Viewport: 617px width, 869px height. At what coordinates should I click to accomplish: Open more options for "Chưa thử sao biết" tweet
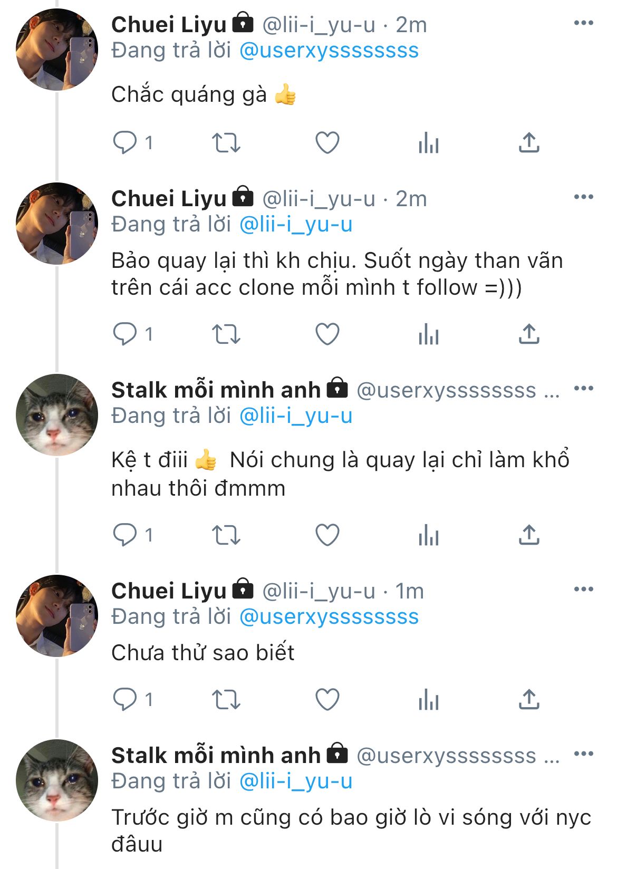click(583, 590)
